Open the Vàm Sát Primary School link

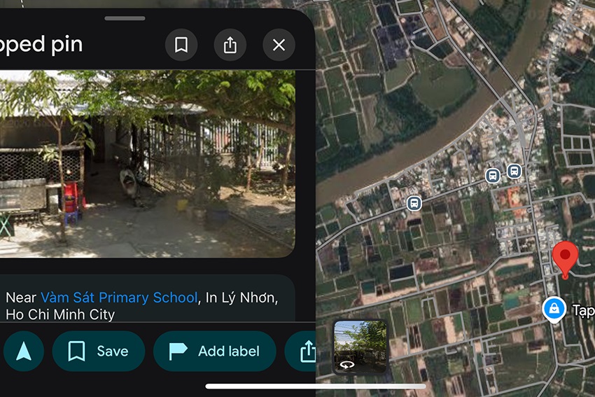(119, 298)
